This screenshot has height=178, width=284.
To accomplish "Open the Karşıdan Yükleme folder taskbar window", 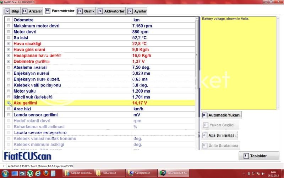I will (x=78, y=173).
